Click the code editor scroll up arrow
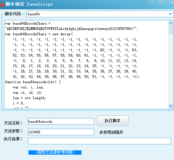The width and height of the screenshot is (174, 160). (171, 23)
